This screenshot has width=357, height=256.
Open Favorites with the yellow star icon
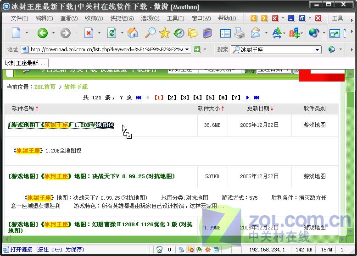point(165,33)
